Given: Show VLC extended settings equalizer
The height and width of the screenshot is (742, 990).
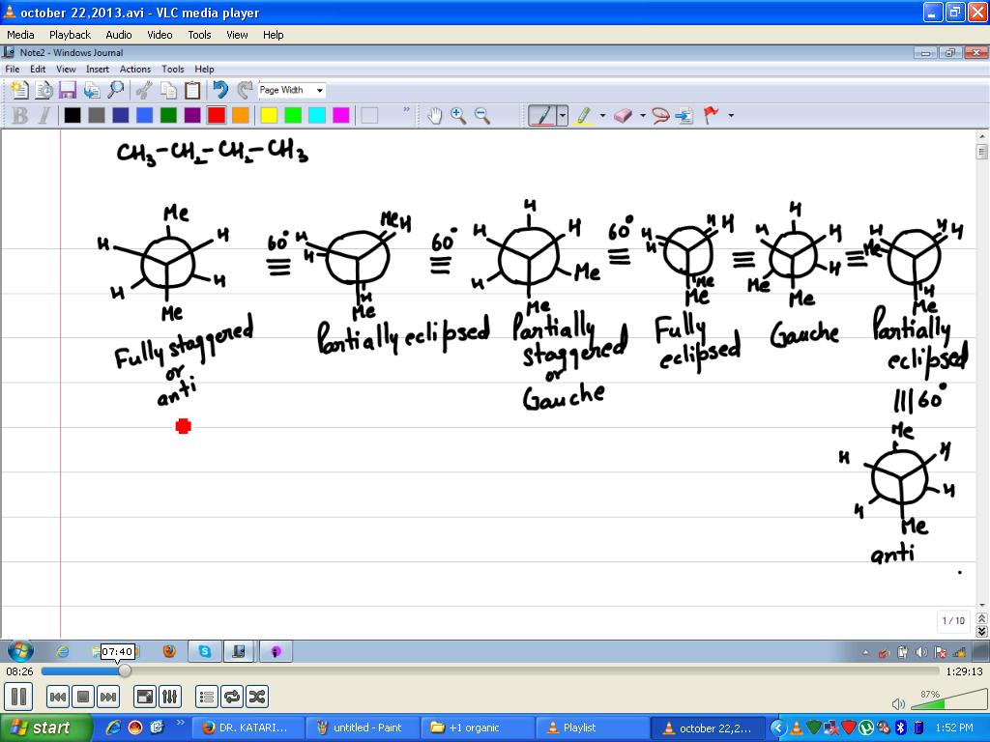Looking at the screenshot, I should pos(170,697).
